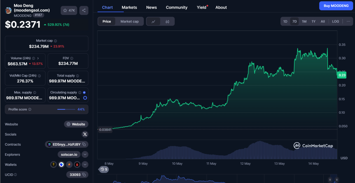
Task: Select the Price chart toggle
Action: tap(107, 21)
